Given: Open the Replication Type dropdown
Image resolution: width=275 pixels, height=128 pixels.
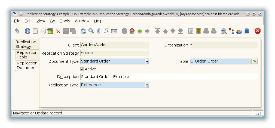Looking at the screenshot, I should pos(147,85).
